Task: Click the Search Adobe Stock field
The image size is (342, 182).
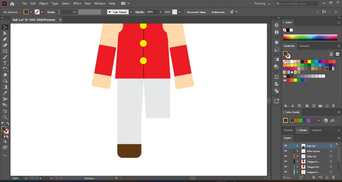Action: click(x=297, y=4)
